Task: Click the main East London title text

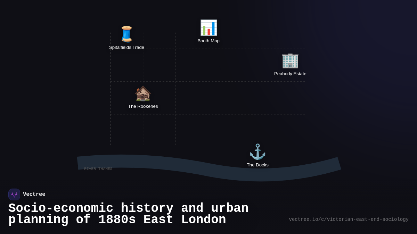Action: 129,214
